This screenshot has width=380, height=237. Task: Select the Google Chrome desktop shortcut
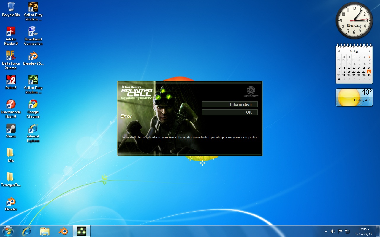[33, 109]
